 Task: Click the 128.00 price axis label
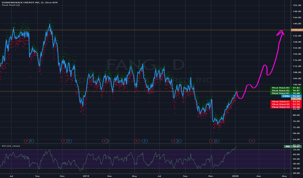[297, 42]
